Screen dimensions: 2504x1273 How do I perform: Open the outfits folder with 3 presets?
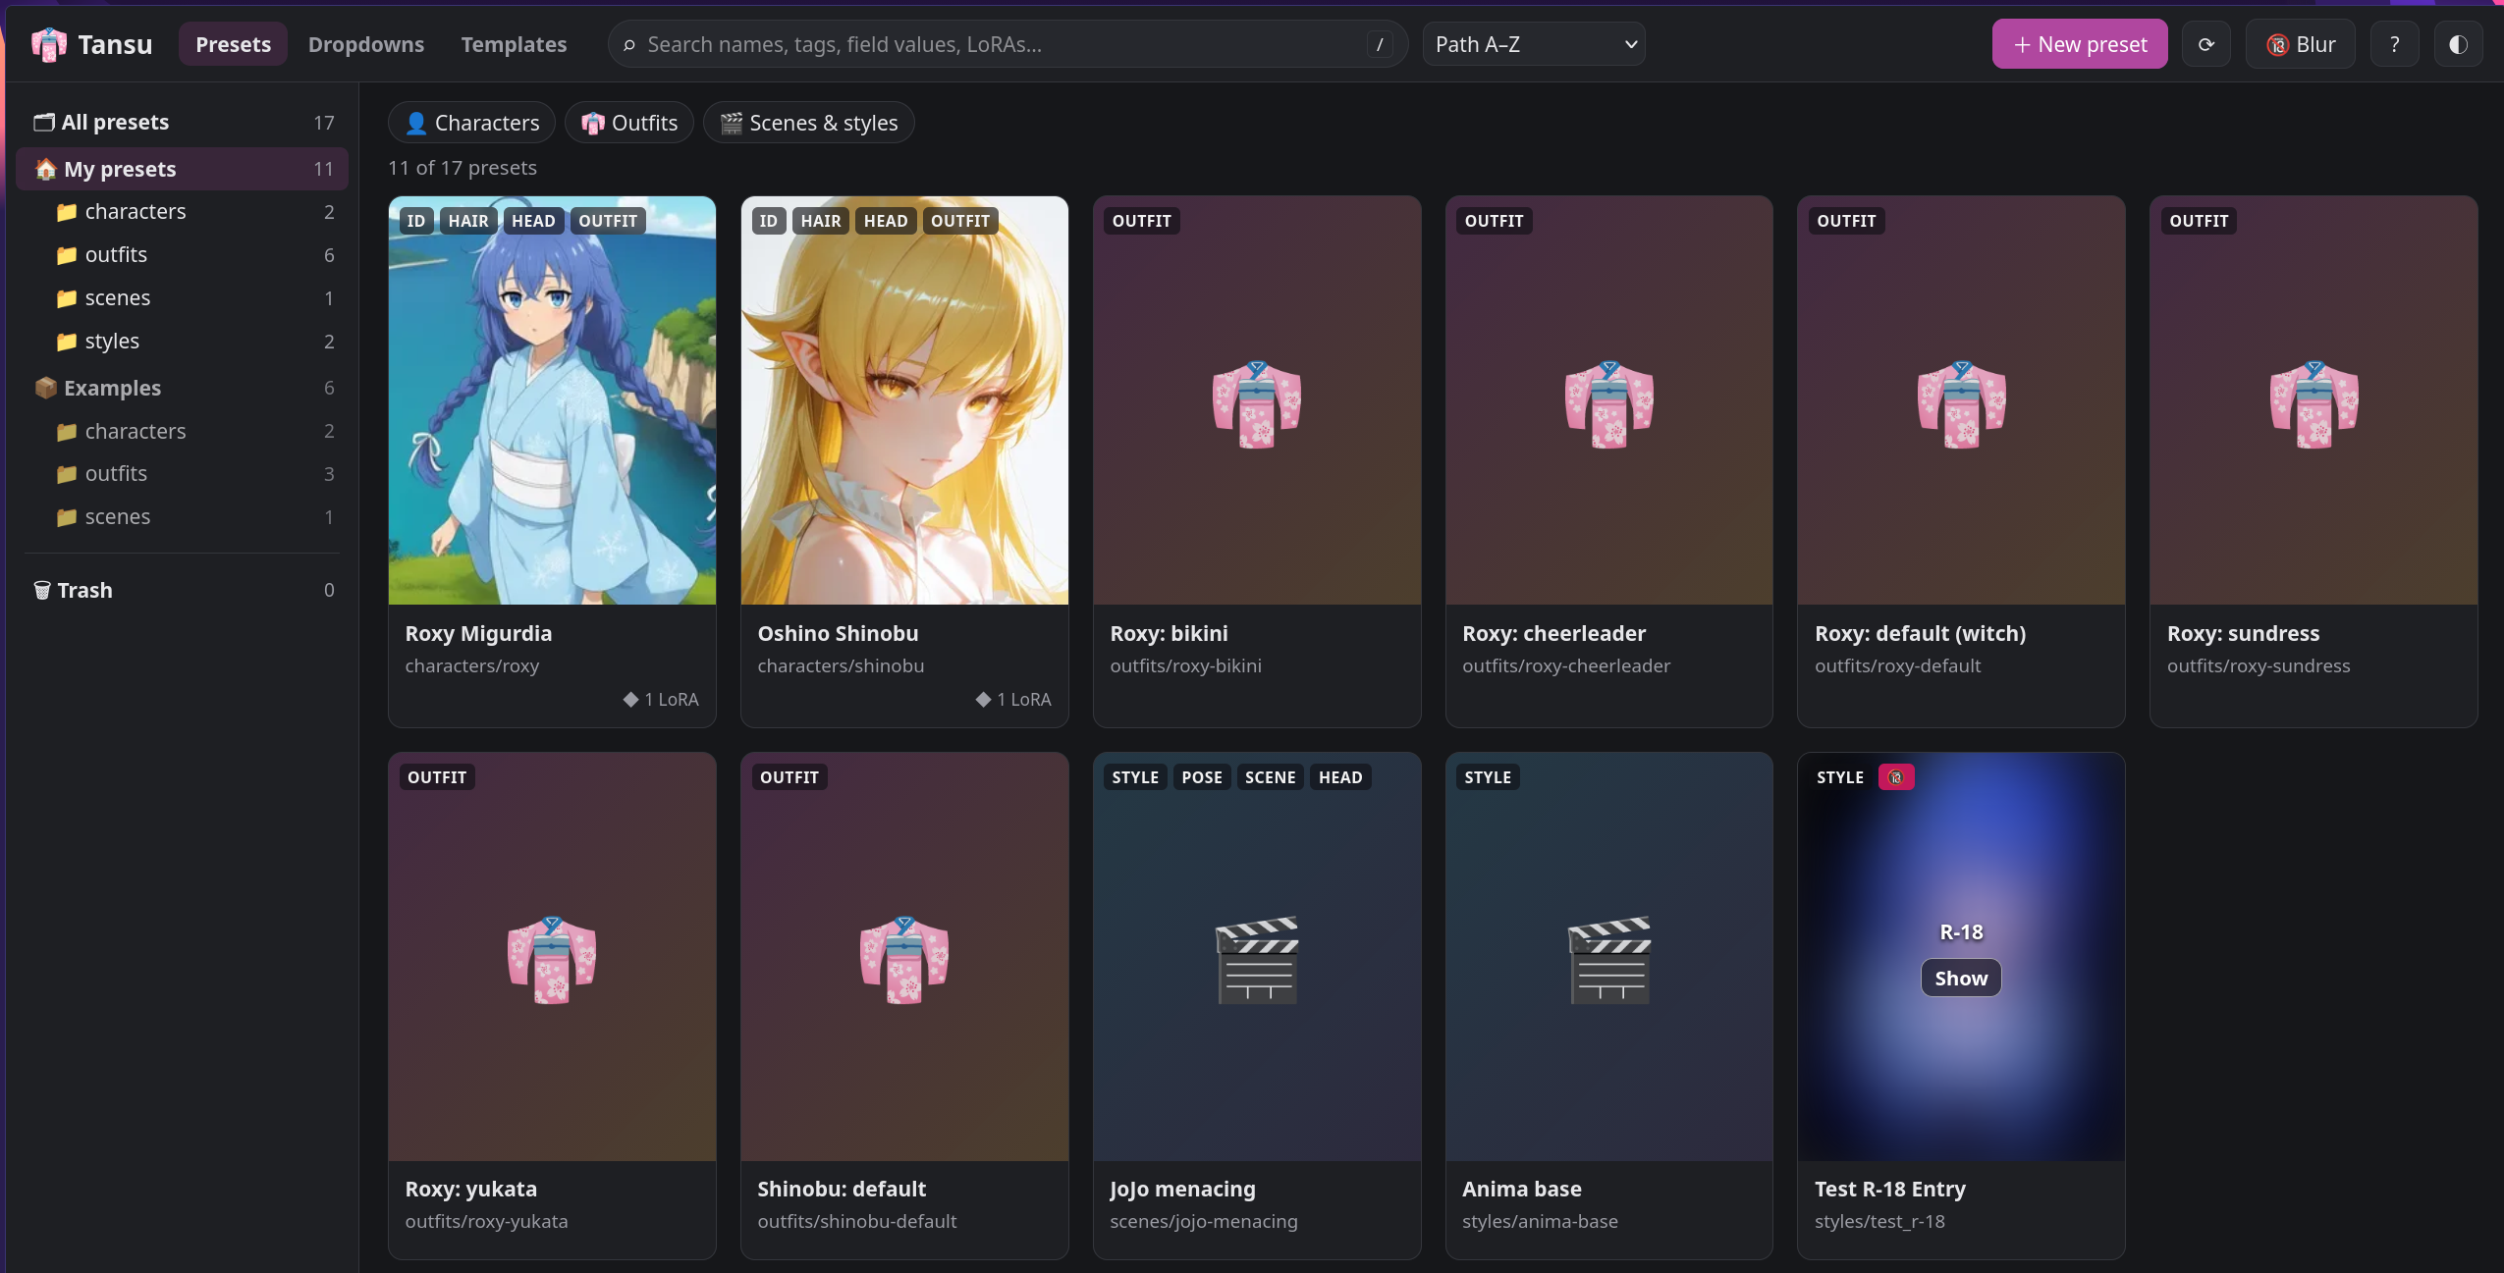[183, 473]
